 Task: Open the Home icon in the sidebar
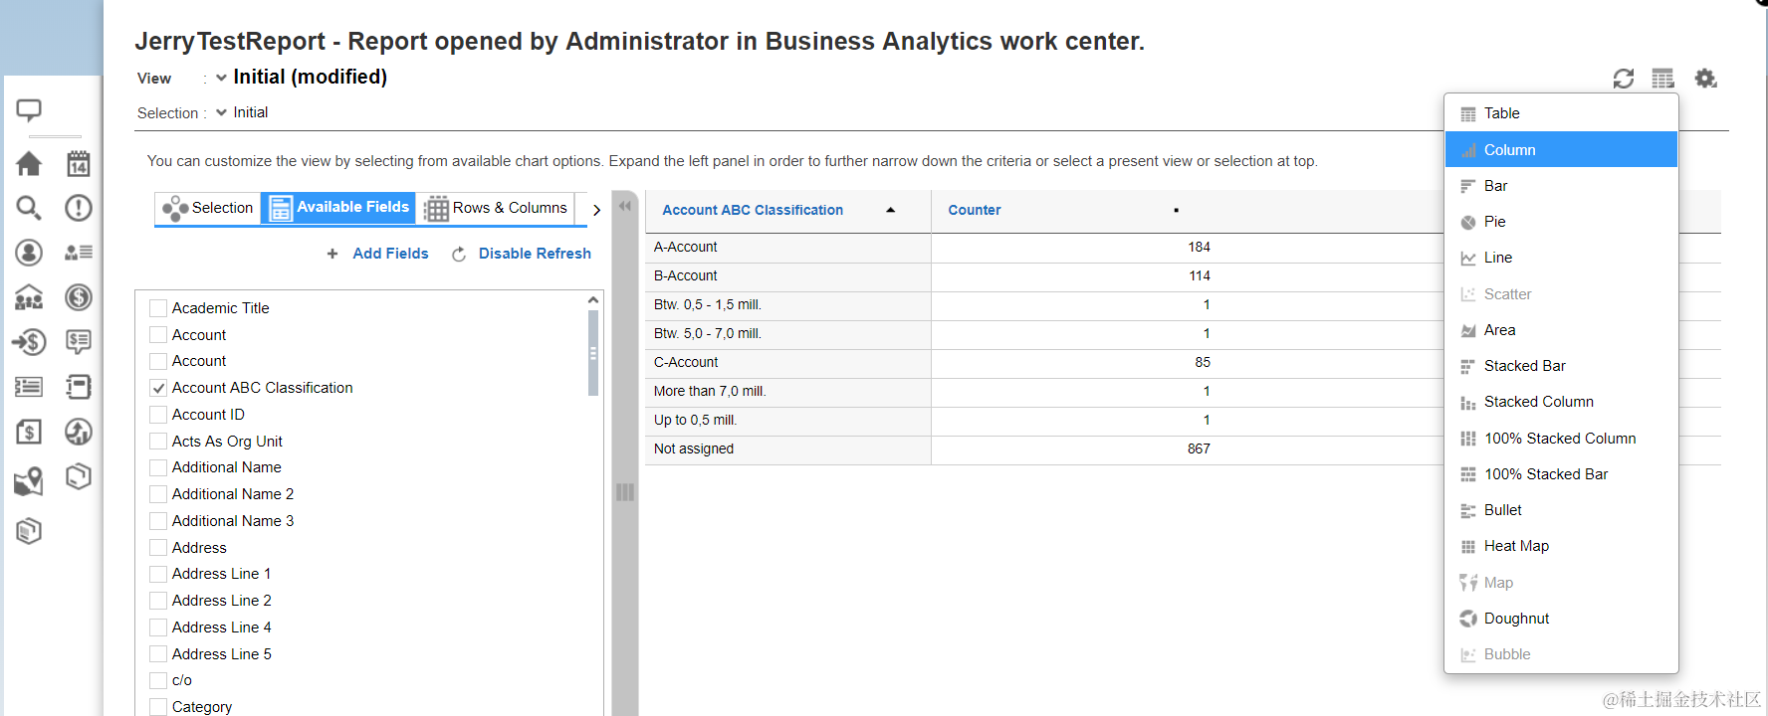point(29,163)
